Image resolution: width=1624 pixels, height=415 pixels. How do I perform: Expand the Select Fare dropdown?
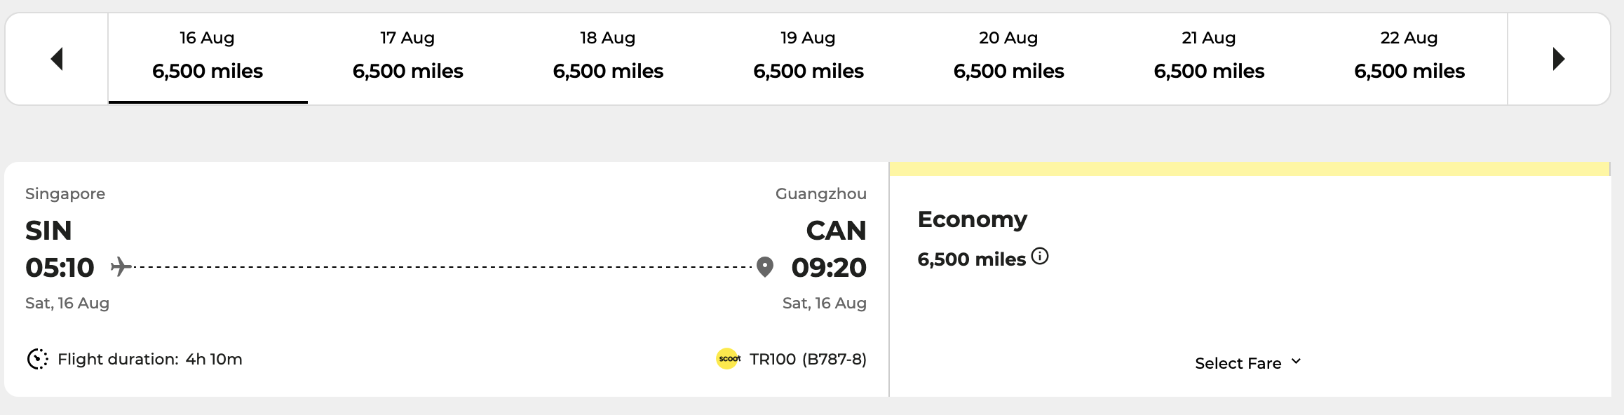[1248, 363]
